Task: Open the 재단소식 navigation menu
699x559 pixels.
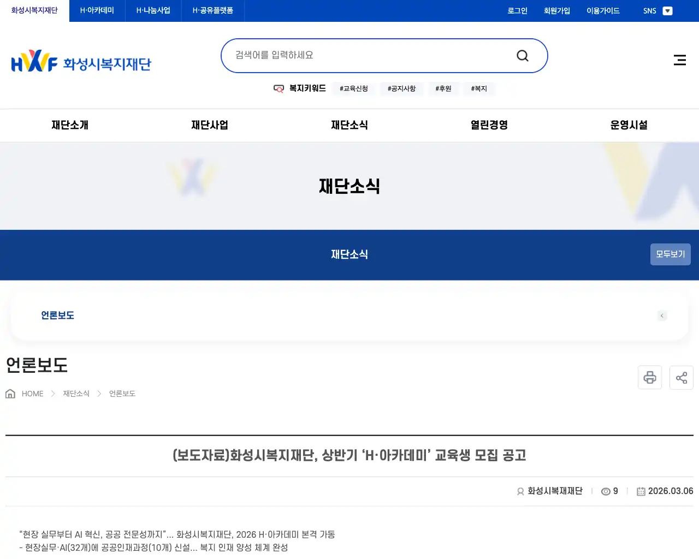Action: 349,125
